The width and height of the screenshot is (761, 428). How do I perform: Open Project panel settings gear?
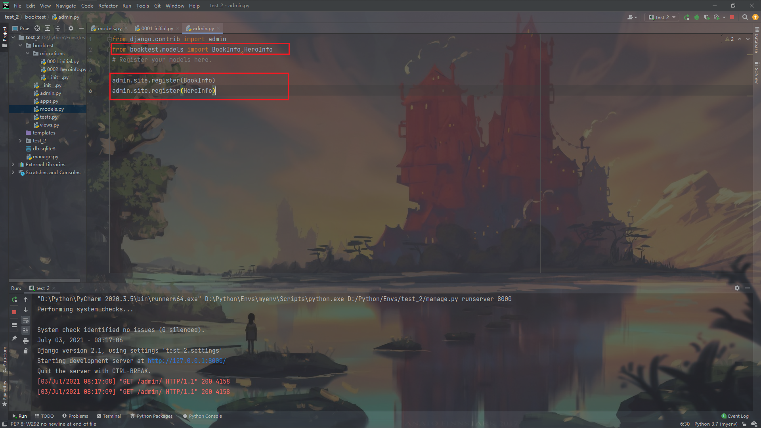71,28
